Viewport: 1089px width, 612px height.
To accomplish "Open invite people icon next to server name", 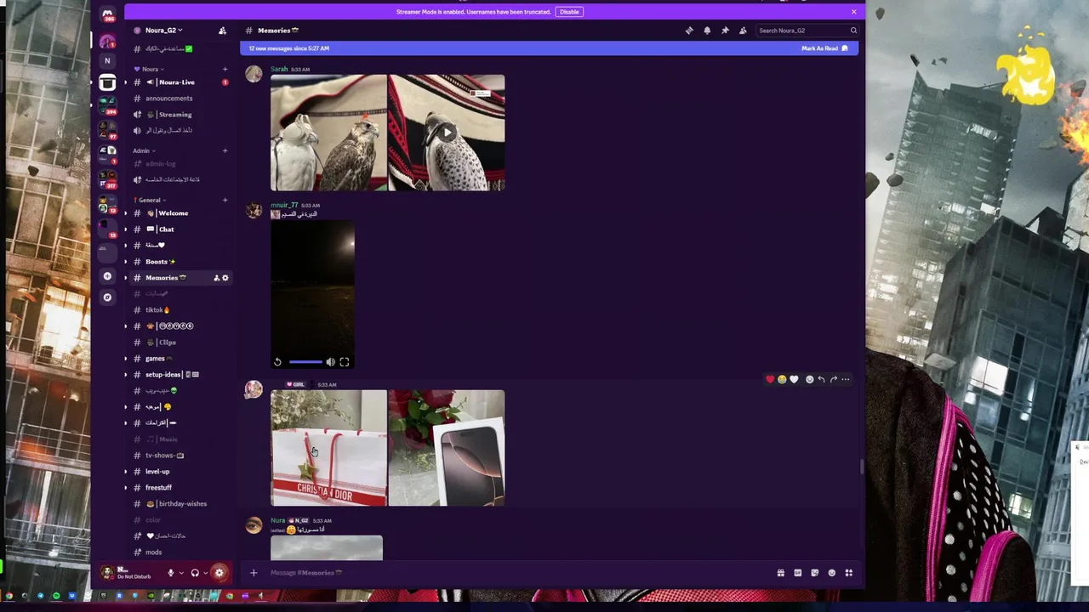I will 222,31.
